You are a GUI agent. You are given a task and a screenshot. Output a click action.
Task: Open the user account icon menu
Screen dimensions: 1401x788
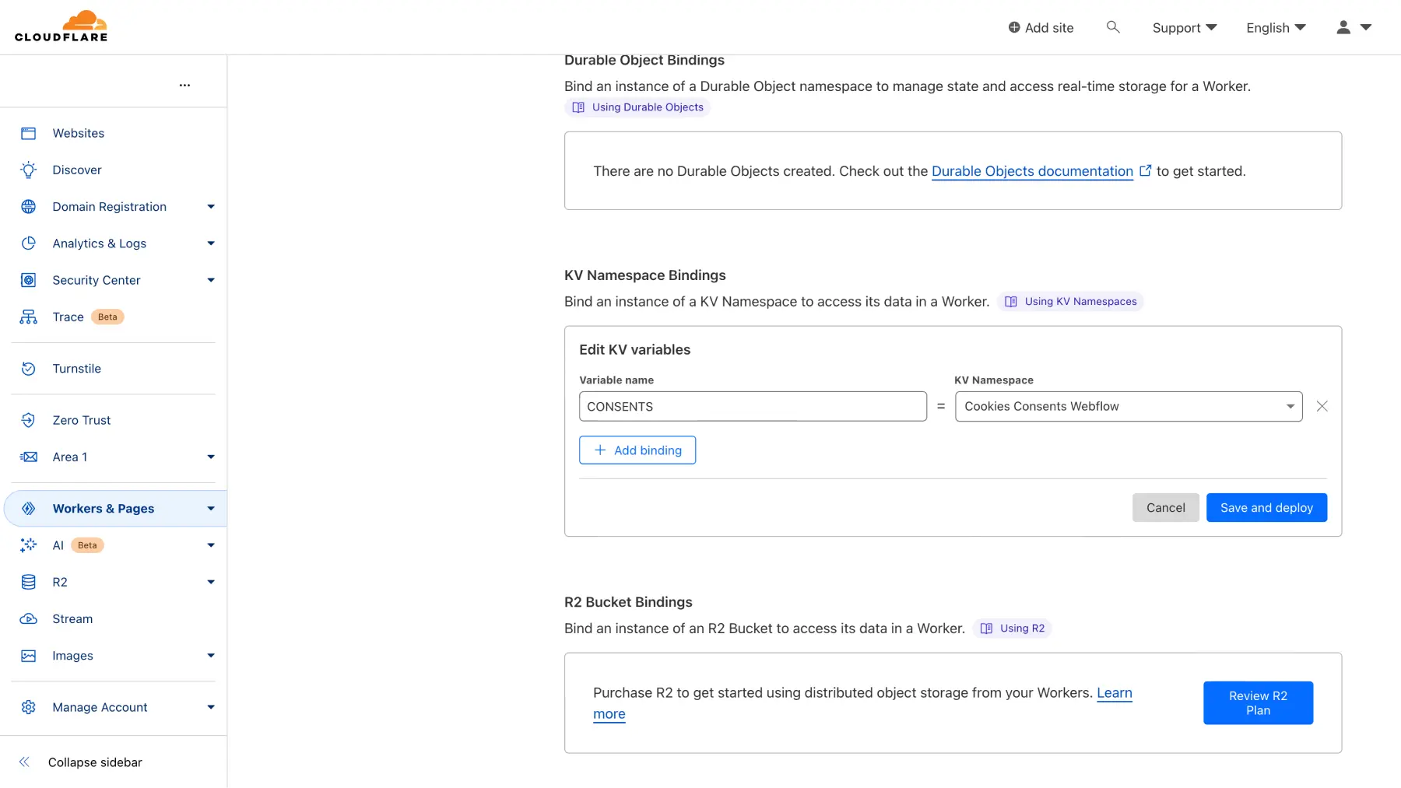click(1354, 27)
